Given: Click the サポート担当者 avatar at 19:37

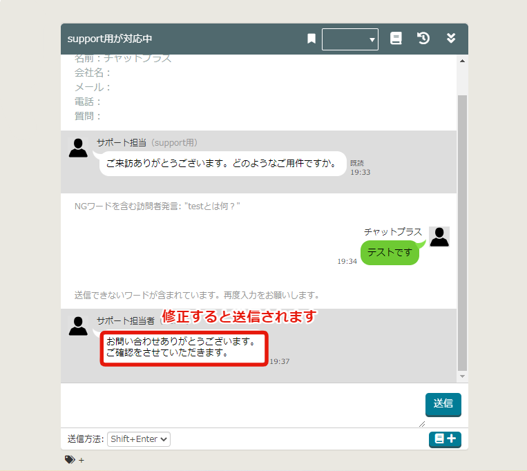Looking at the screenshot, I should click(78, 326).
